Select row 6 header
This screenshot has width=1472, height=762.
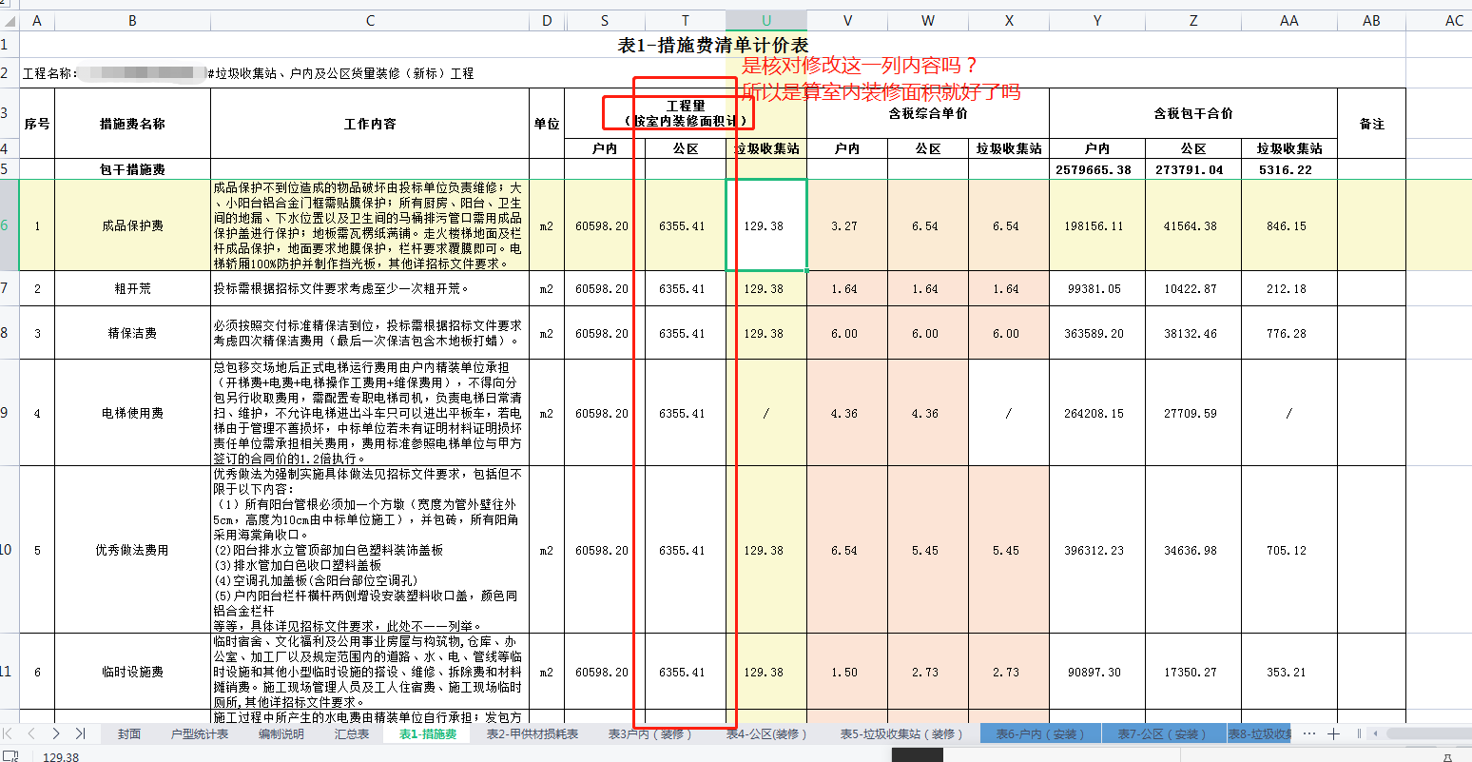[x=10, y=225]
